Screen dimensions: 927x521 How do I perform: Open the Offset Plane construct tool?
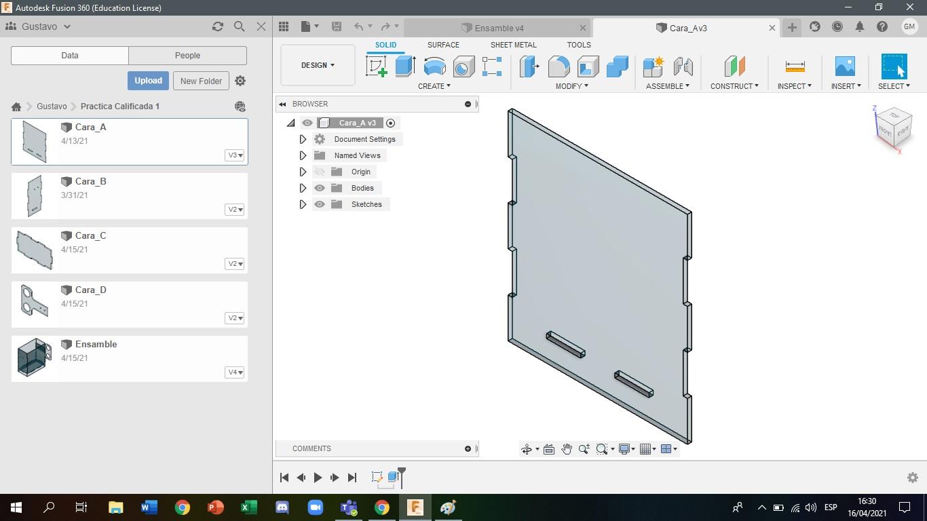point(734,66)
